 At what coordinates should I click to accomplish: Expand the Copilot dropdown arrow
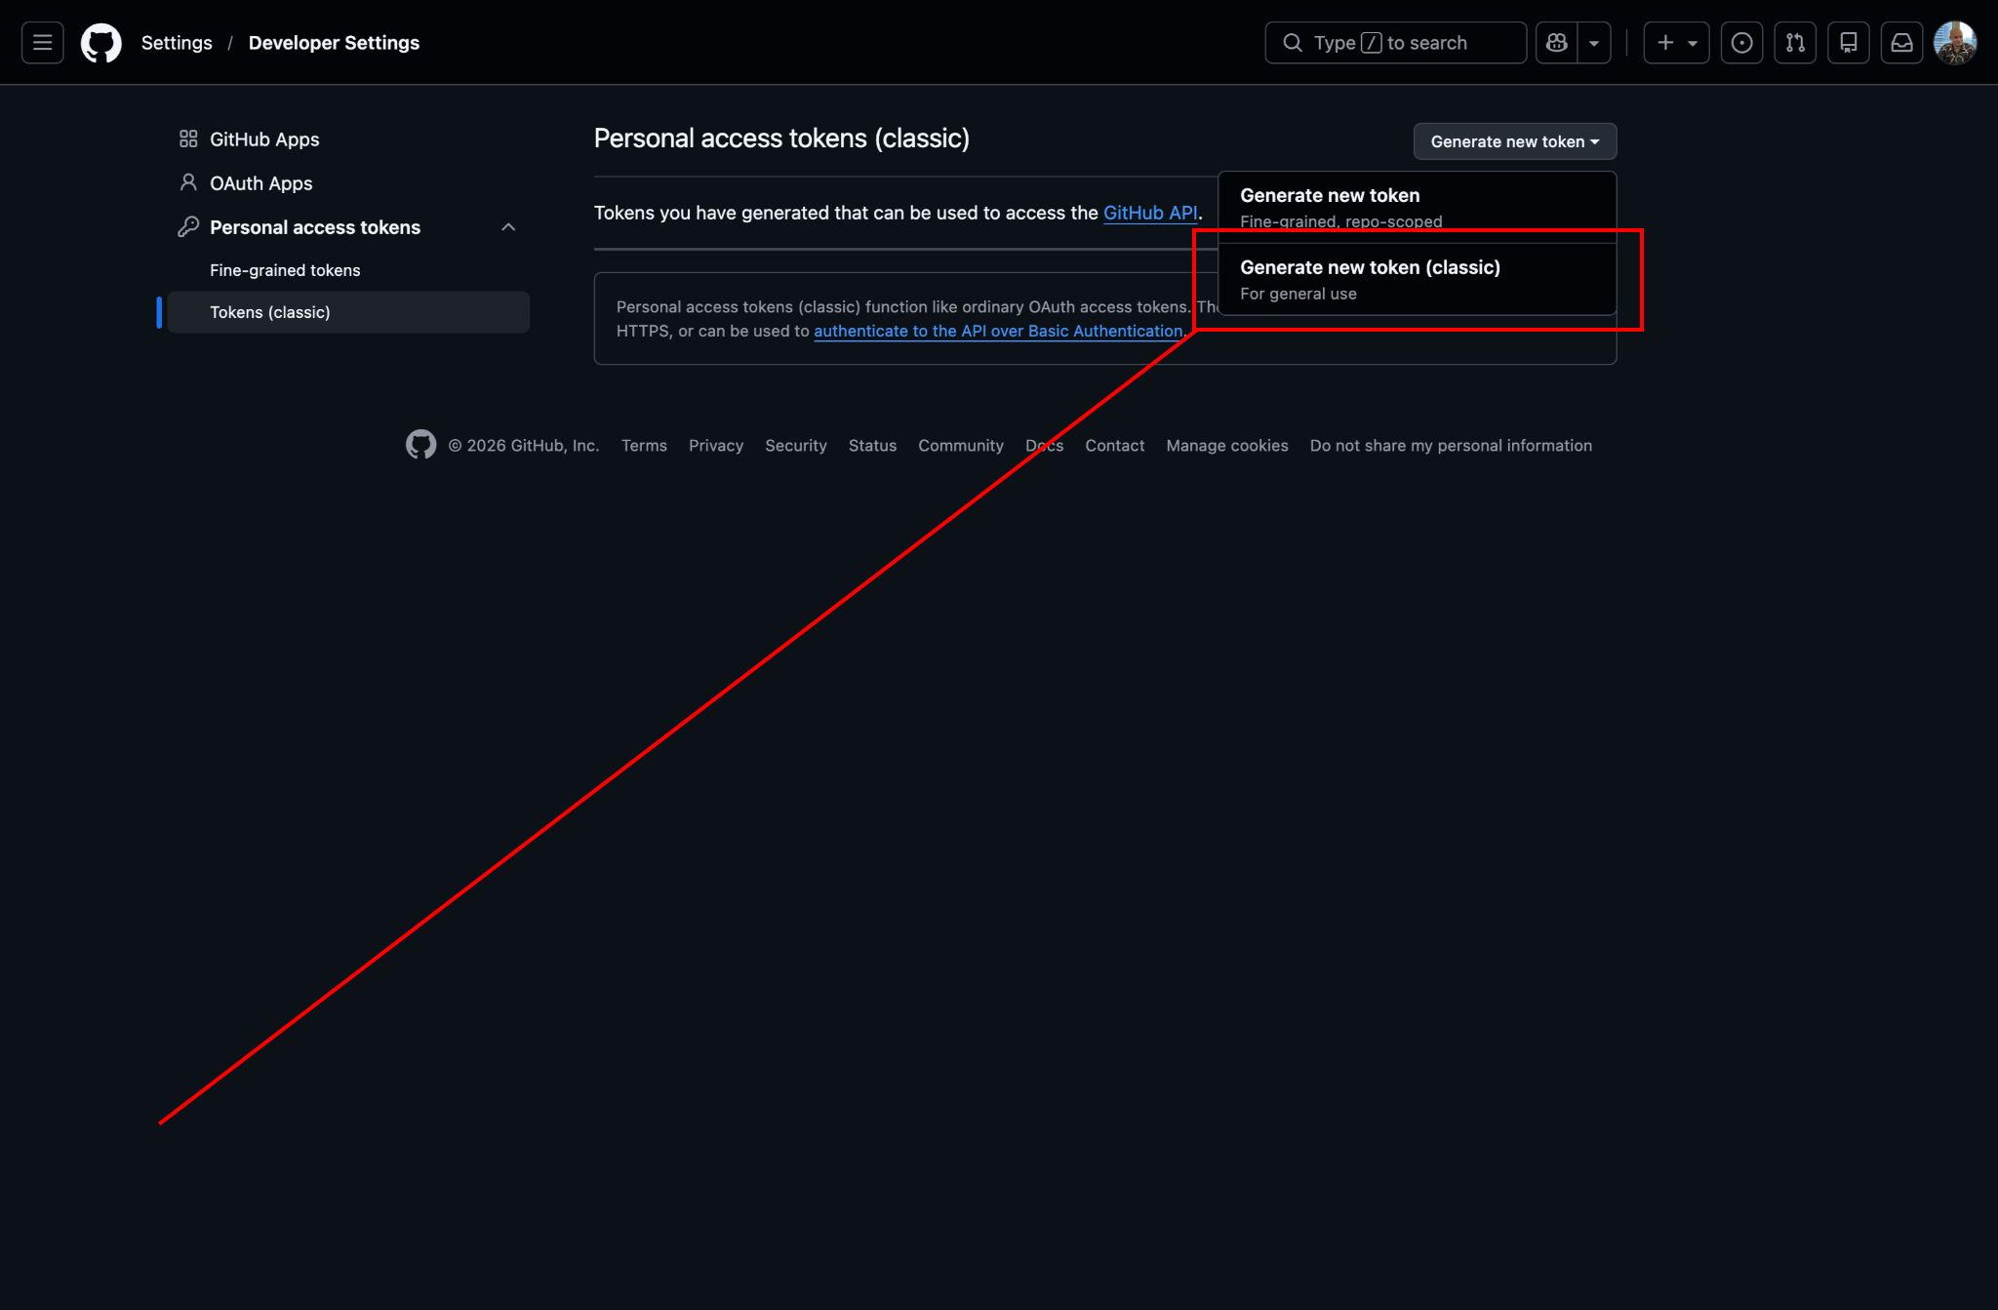point(1594,43)
